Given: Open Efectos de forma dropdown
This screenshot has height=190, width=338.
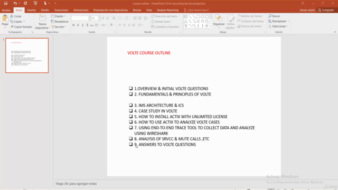Looking at the screenshot, I should [250, 26].
